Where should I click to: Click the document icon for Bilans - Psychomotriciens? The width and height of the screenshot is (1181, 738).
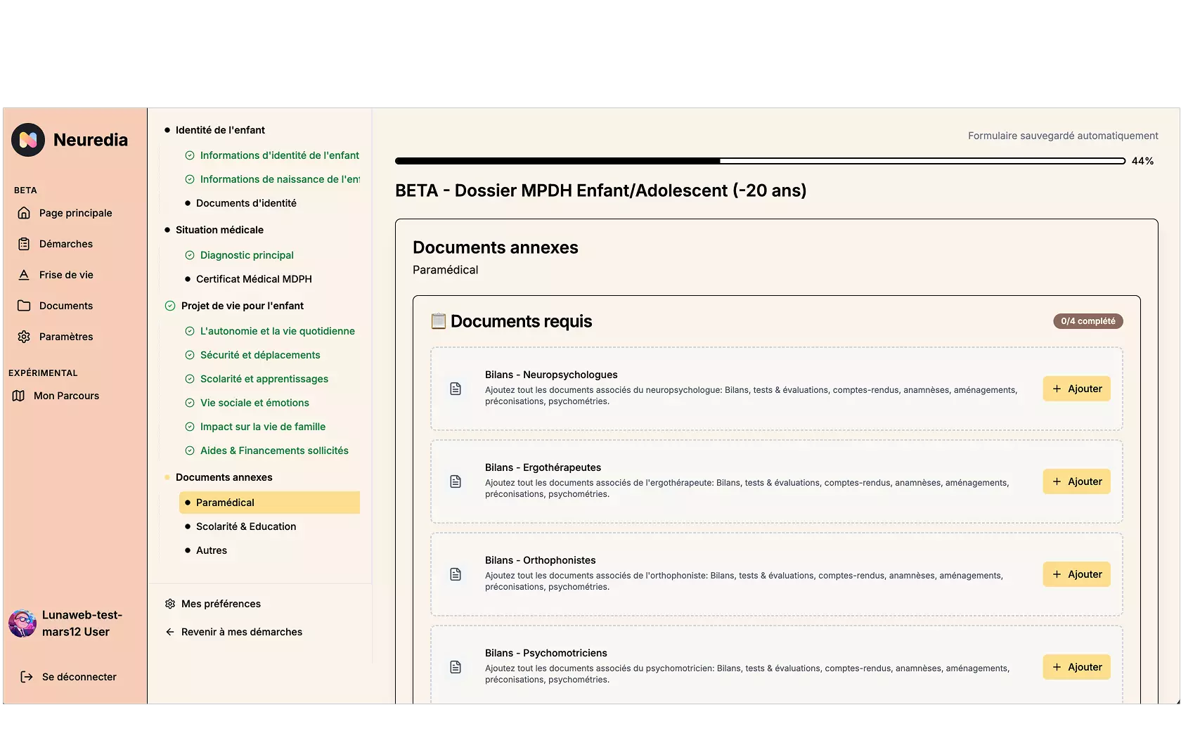coord(456,667)
